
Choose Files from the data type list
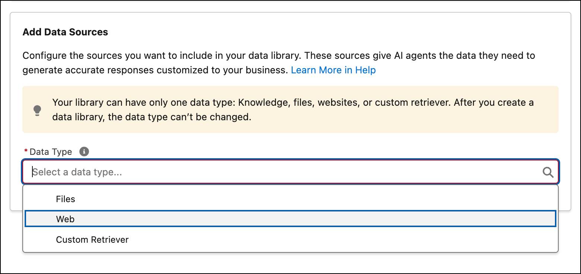tap(66, 199)
